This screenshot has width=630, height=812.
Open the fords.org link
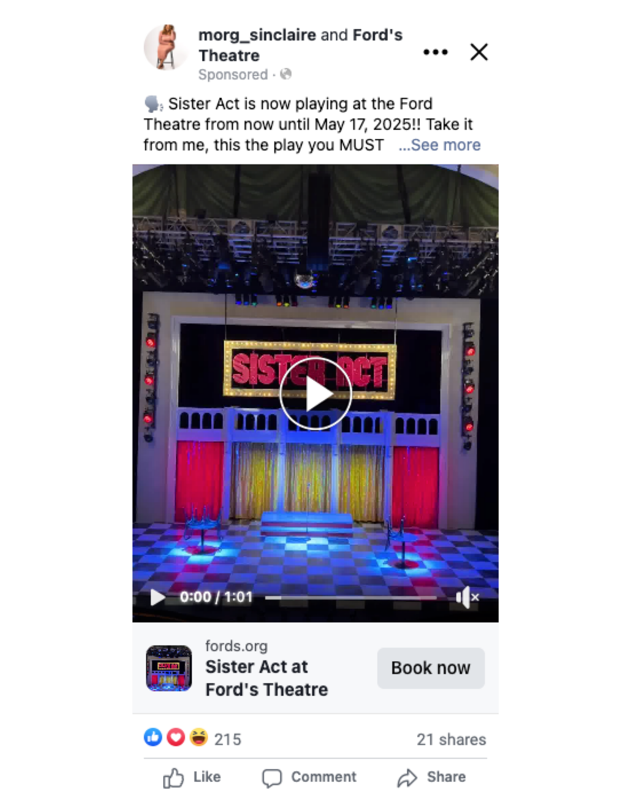click(x=237, y=646)
